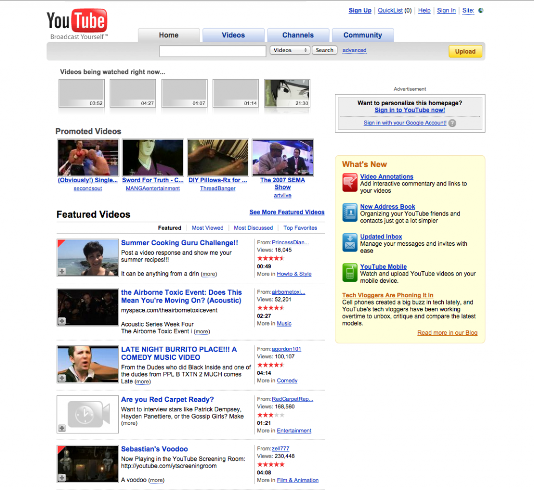Open the Film & Animation category link

(298, 481)
